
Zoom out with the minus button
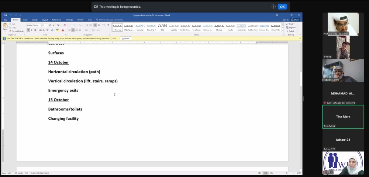276,173
